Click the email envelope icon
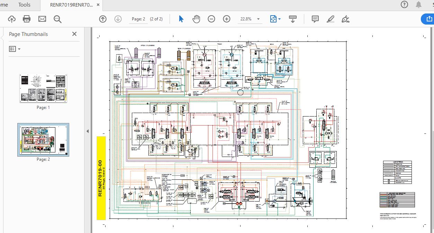The image size is (434, 233). pos(42,19)
